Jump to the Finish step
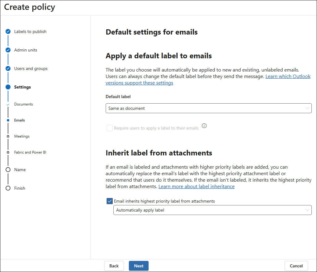 click(19, 188)
